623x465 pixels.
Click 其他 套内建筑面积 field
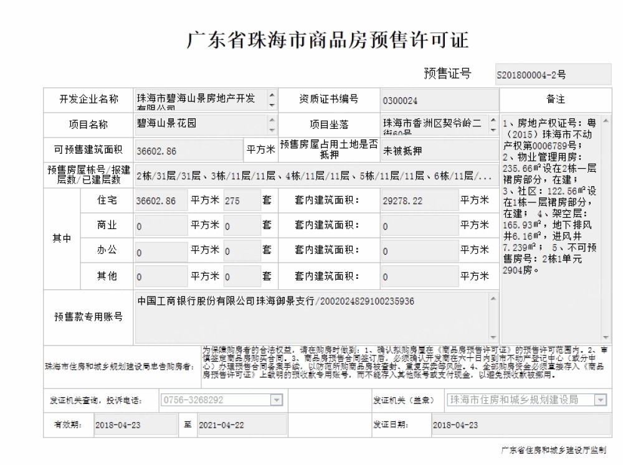pyautogui.click(x=420, y=276)
